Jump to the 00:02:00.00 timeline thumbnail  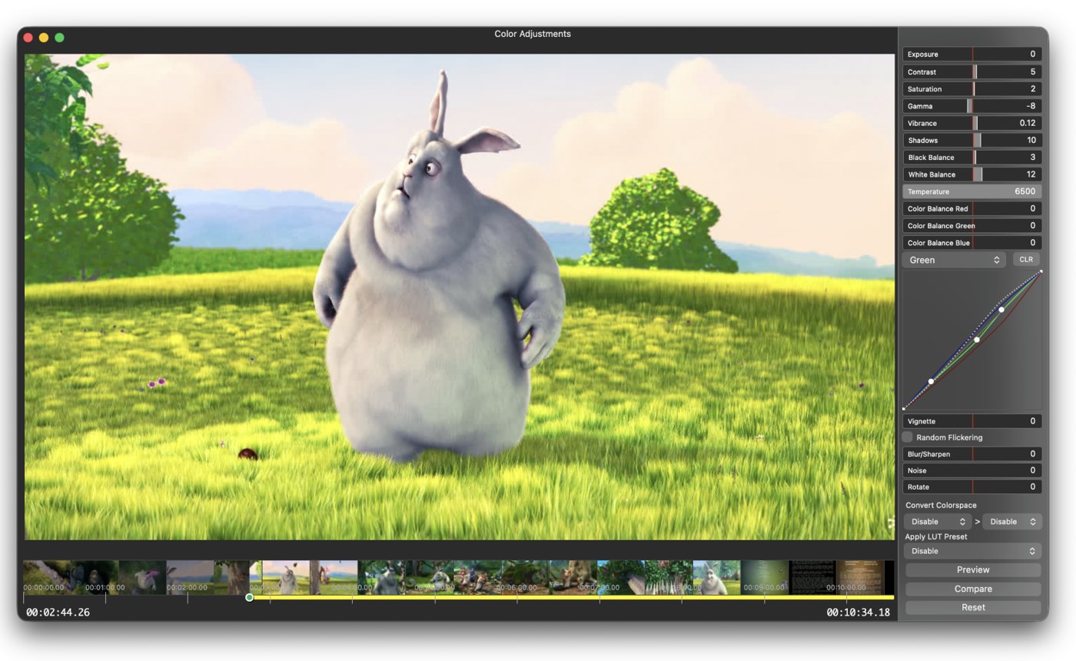click(190, 577)
